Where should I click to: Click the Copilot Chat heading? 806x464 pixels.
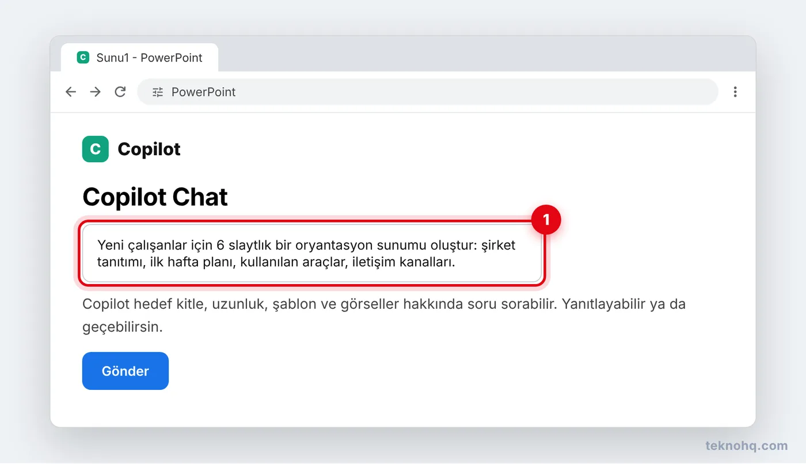155,197
